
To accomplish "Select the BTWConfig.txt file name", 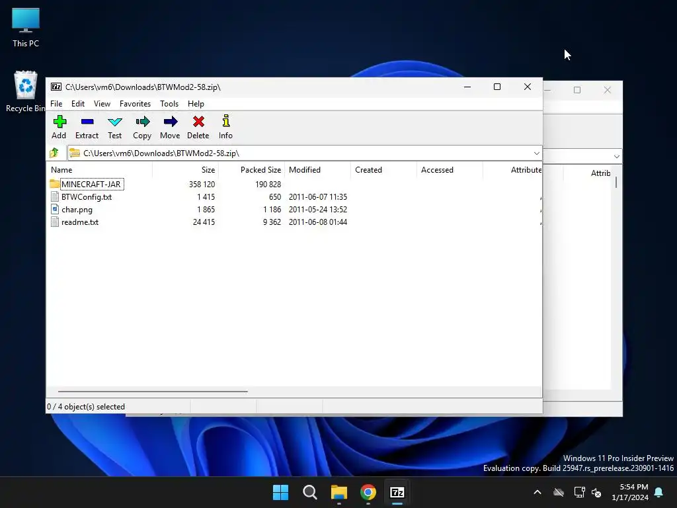I will pyautogui.click(x=87, y=197).
